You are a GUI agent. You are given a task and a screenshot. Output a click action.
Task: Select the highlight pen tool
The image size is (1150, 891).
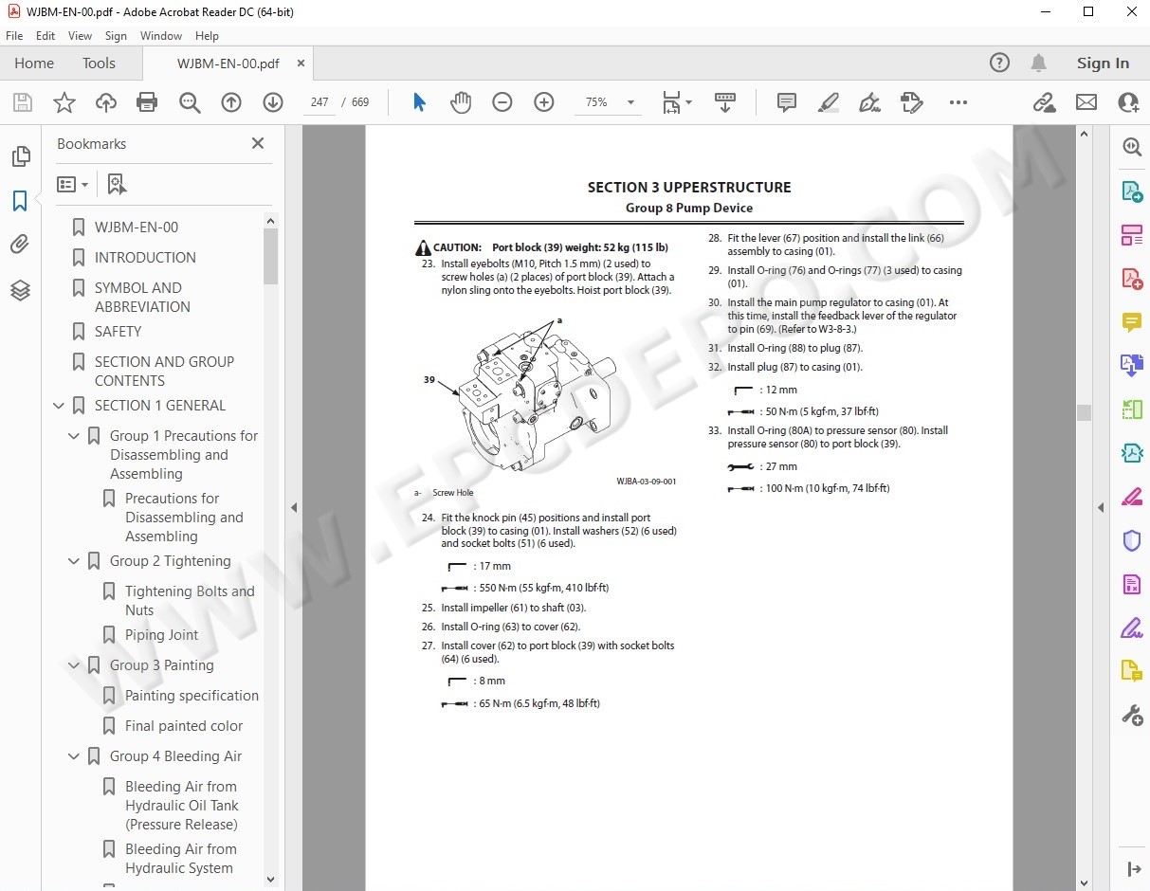point(828,102)
